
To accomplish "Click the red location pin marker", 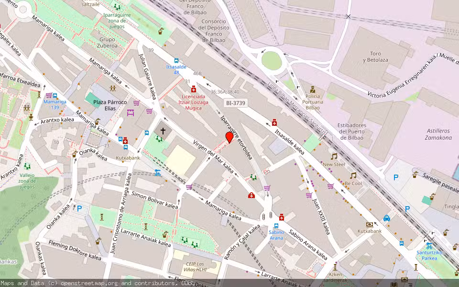I will point(229,137).
